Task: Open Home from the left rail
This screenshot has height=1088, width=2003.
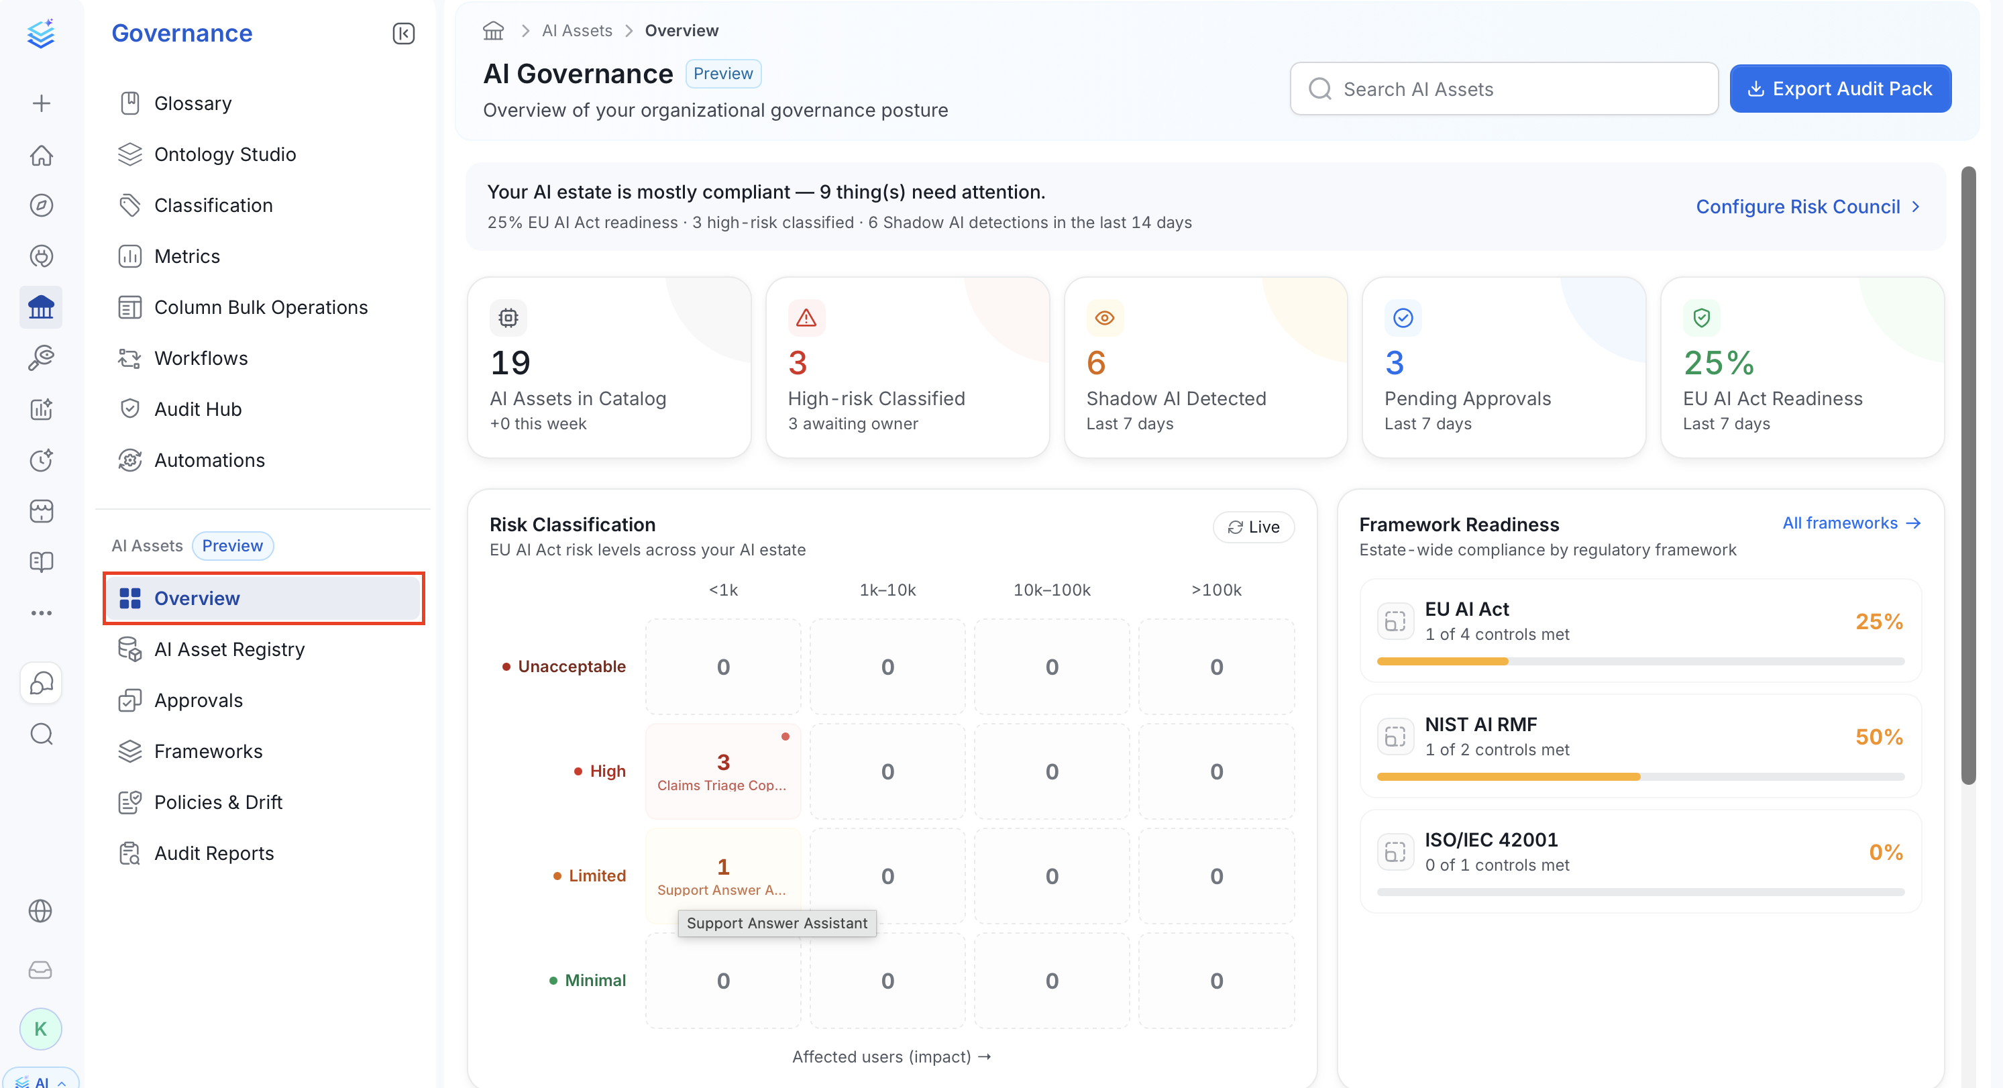Action: (41, 155)
